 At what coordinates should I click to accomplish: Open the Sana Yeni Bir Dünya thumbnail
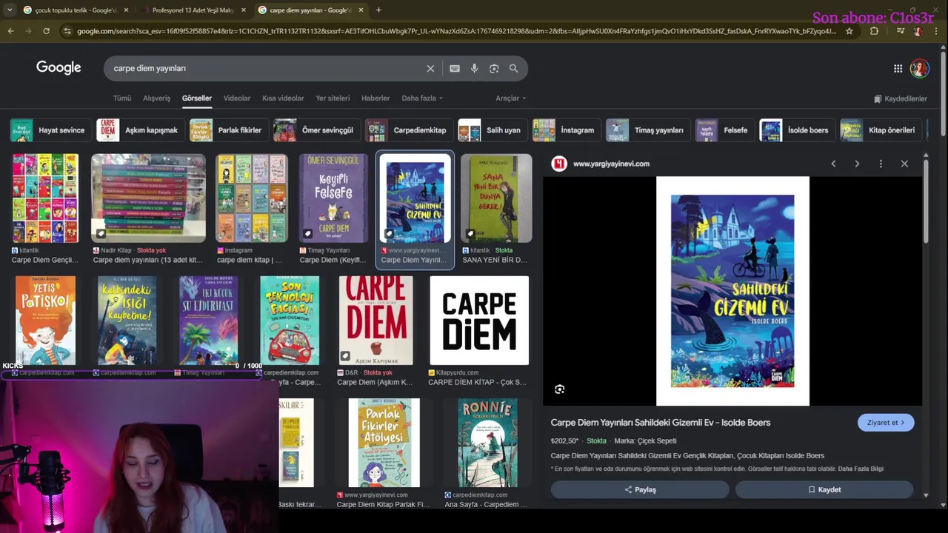[x=495, y=198]
